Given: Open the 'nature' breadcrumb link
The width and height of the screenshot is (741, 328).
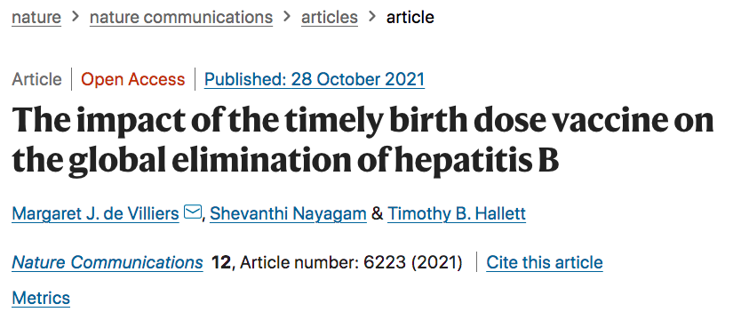Looking at the screenshot, I should coord(36,18).
